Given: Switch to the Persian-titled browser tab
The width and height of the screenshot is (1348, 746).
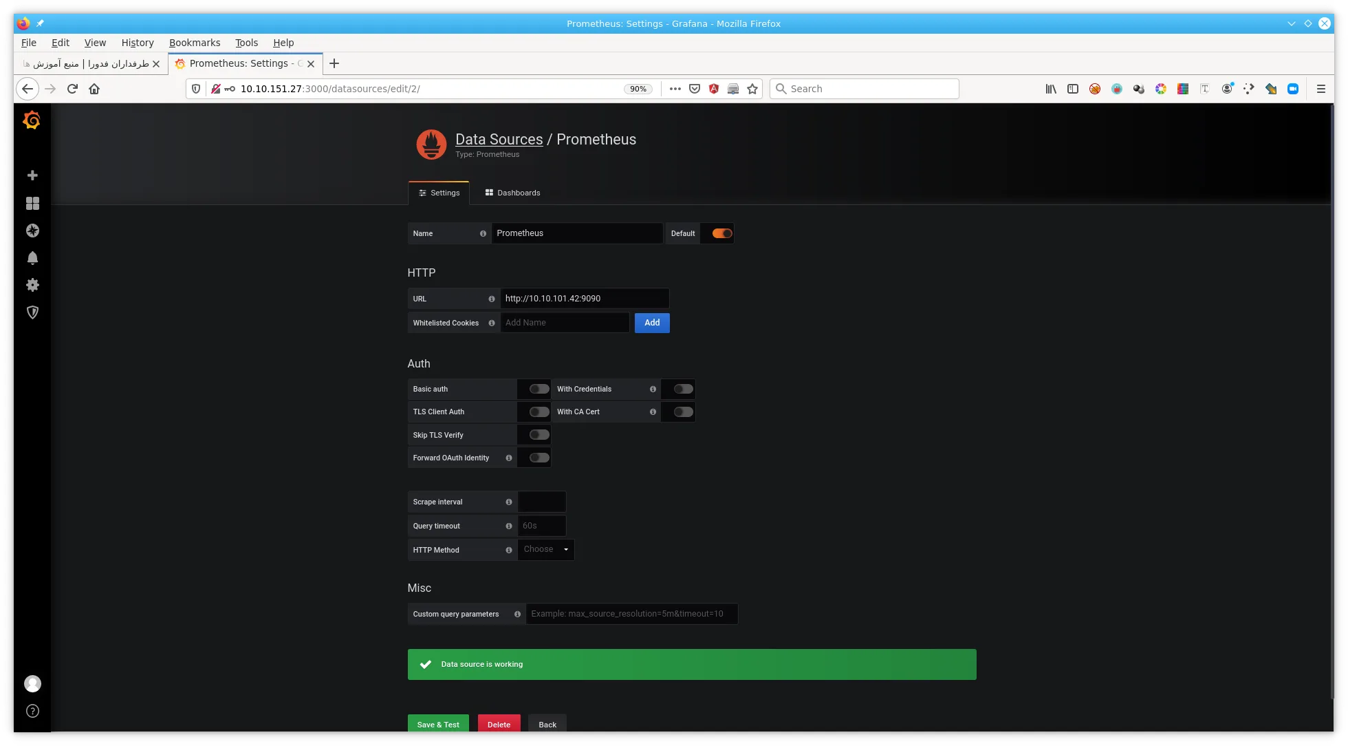Looking at the screenshot, I should pyautogui.click(x=89, y=63).
